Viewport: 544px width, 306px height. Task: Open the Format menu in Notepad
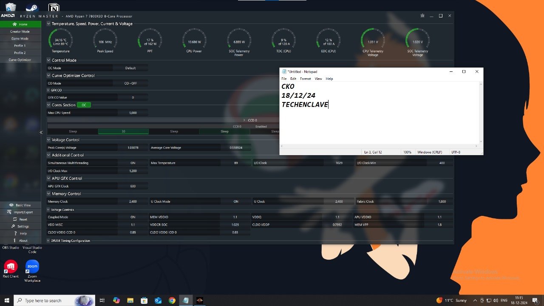coord(305,79)
